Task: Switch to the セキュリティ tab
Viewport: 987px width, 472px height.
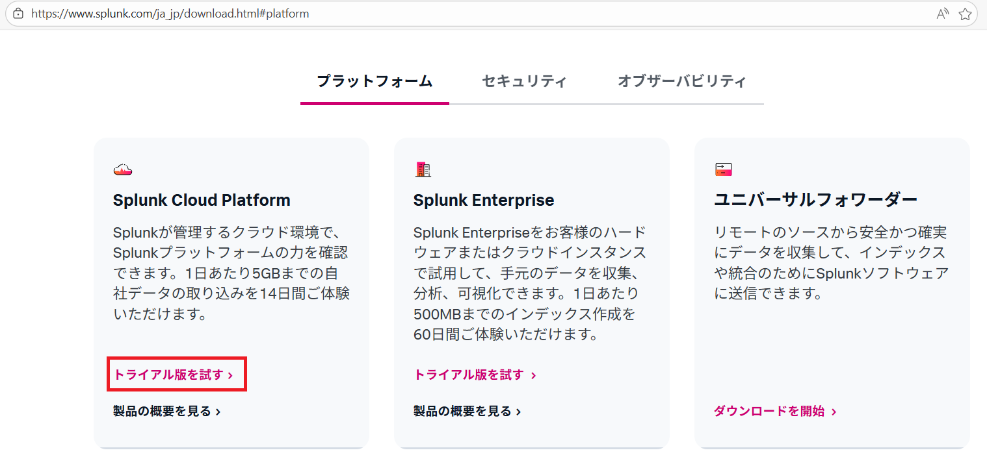Action: [x=524, y=81]
